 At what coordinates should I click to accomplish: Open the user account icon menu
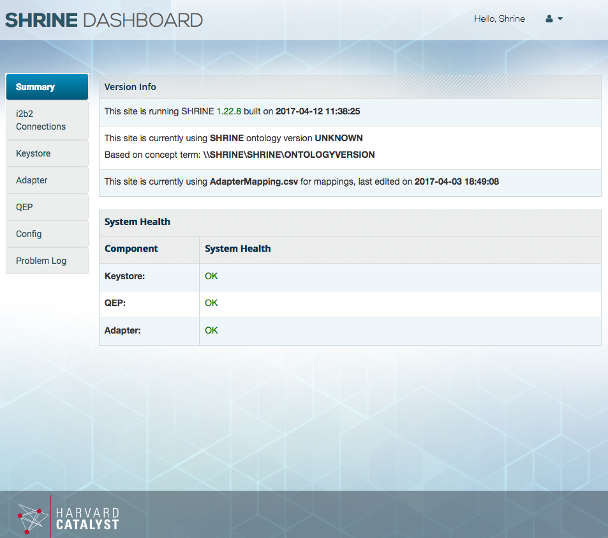point(549,19)
